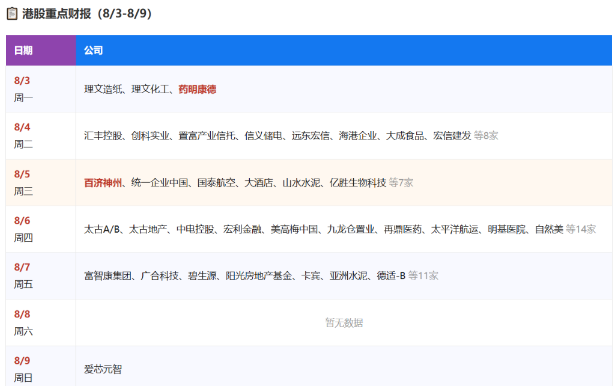Select the 8/7 周五 date cell
Screen dimensions: 615x386
tap(41, 275)
